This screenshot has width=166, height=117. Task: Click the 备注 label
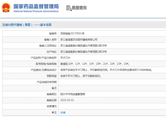click(54, 88)
